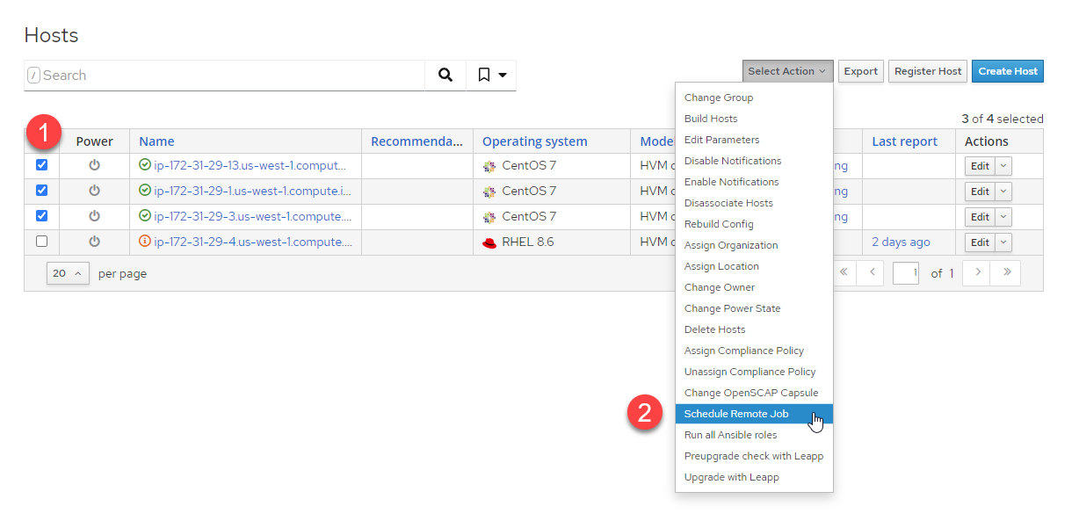
Task: Uncheck the ip-172-31-29-3 host checkbox
Action: pyautogui.click(x=41, y=216)
